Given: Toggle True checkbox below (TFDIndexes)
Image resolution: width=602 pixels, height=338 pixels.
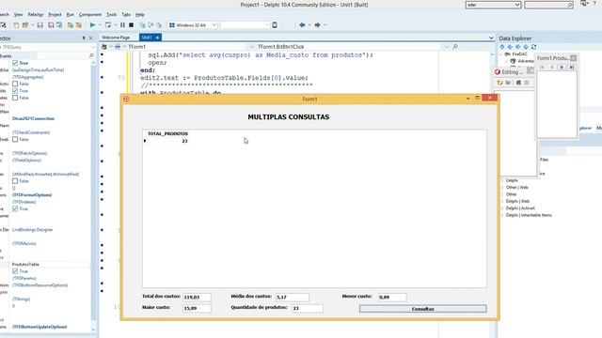Looking at the screenshot, I should click(15, 208).
